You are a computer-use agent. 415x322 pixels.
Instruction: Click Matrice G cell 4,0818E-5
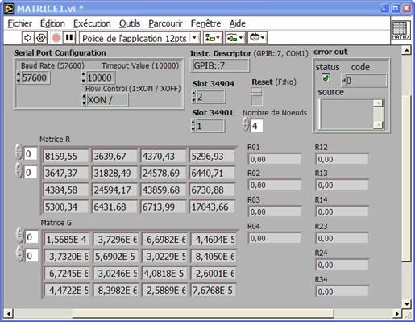[x=164, y=274]
